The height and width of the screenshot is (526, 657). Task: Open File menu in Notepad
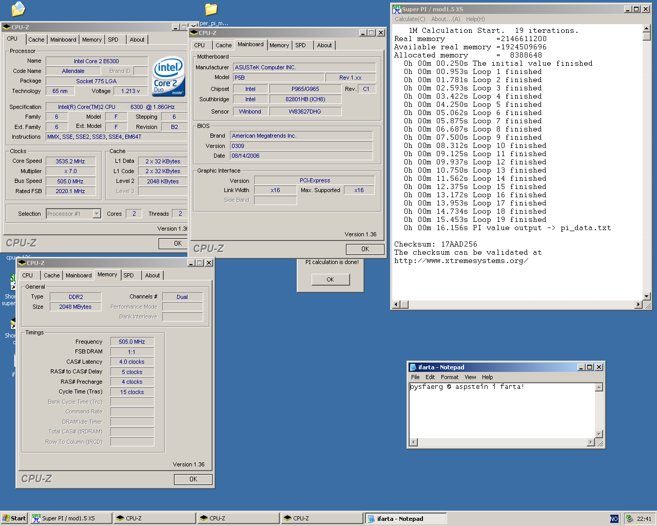coord(415,377)
